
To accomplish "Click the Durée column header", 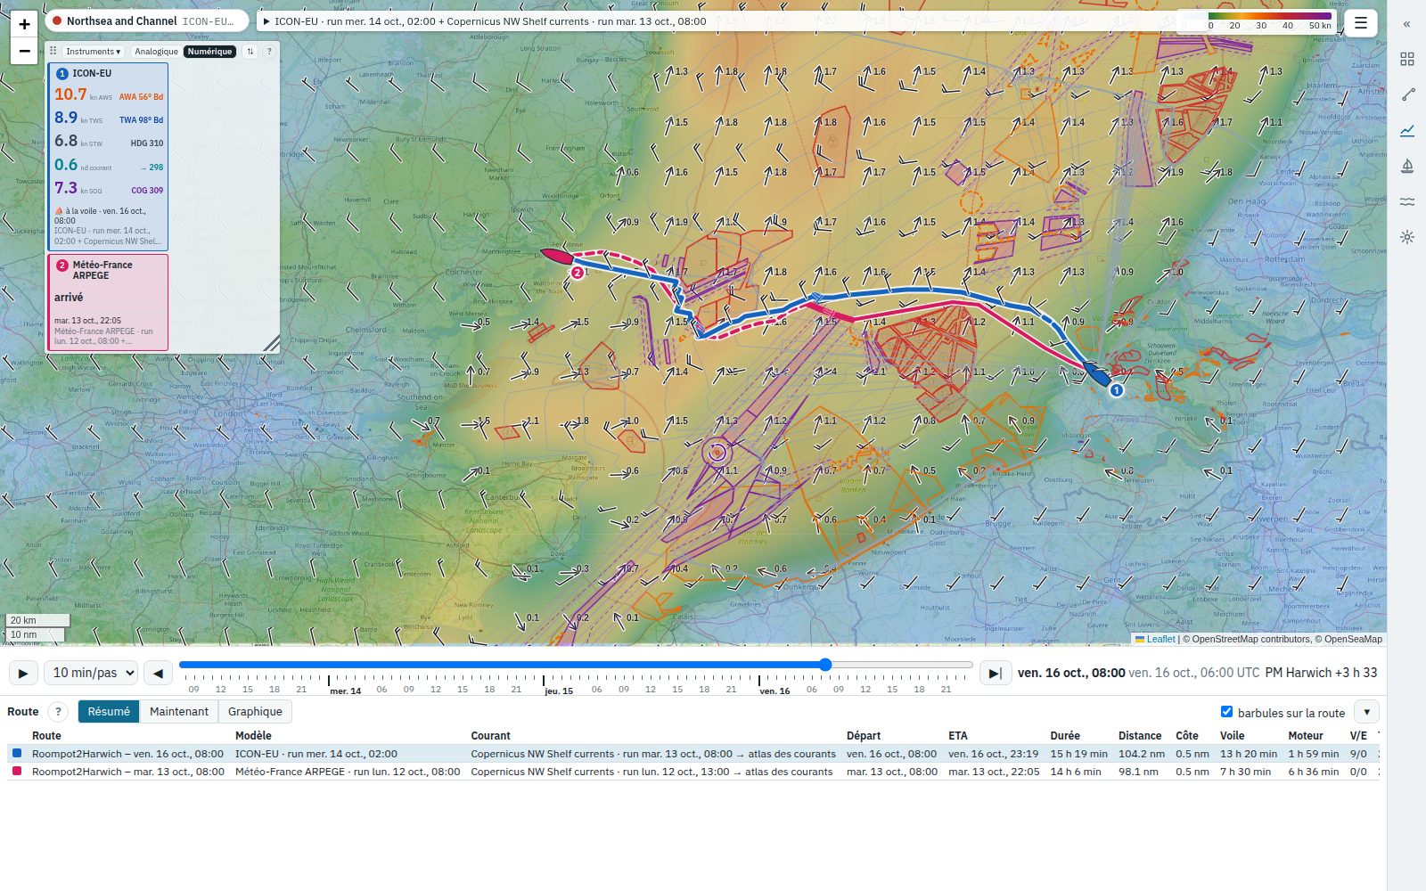I will pyautogui.click(x=1065, y=735).
